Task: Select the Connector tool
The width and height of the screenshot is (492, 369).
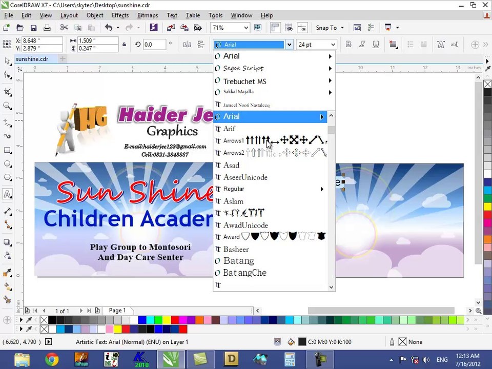Action: [8, 224]
